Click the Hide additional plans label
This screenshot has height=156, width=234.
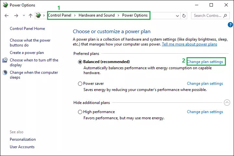click(x=92, y=103)
